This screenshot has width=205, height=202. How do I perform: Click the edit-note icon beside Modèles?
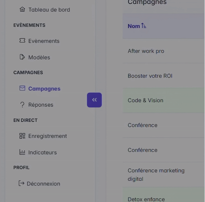(x=22, y=57)
